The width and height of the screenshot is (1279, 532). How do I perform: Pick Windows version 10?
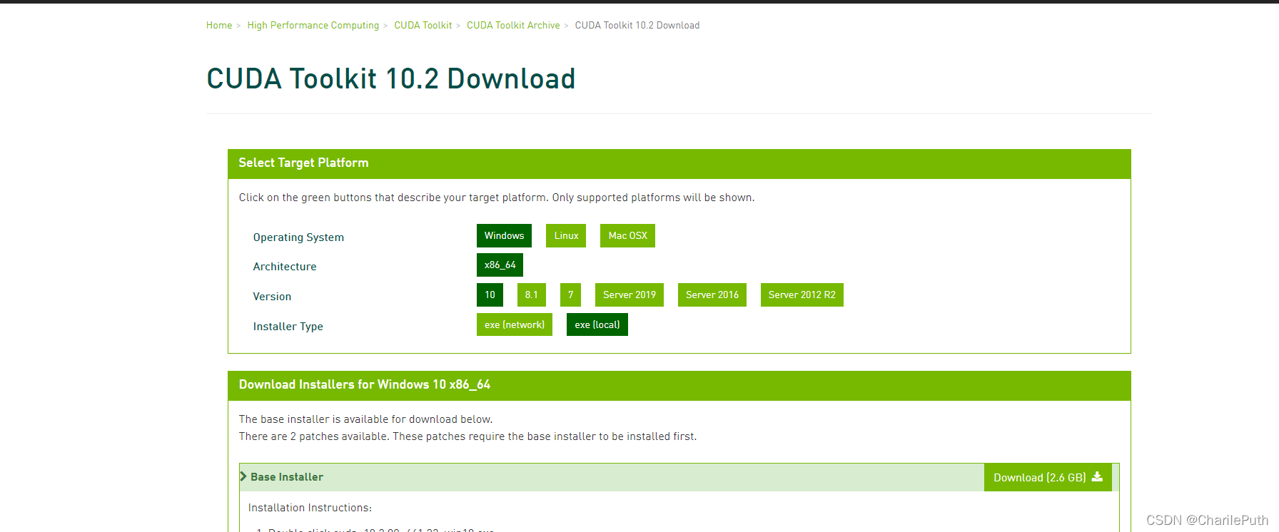490,295
